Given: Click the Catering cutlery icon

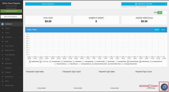Looking at the screenshot, I should (x=3, y=72).
